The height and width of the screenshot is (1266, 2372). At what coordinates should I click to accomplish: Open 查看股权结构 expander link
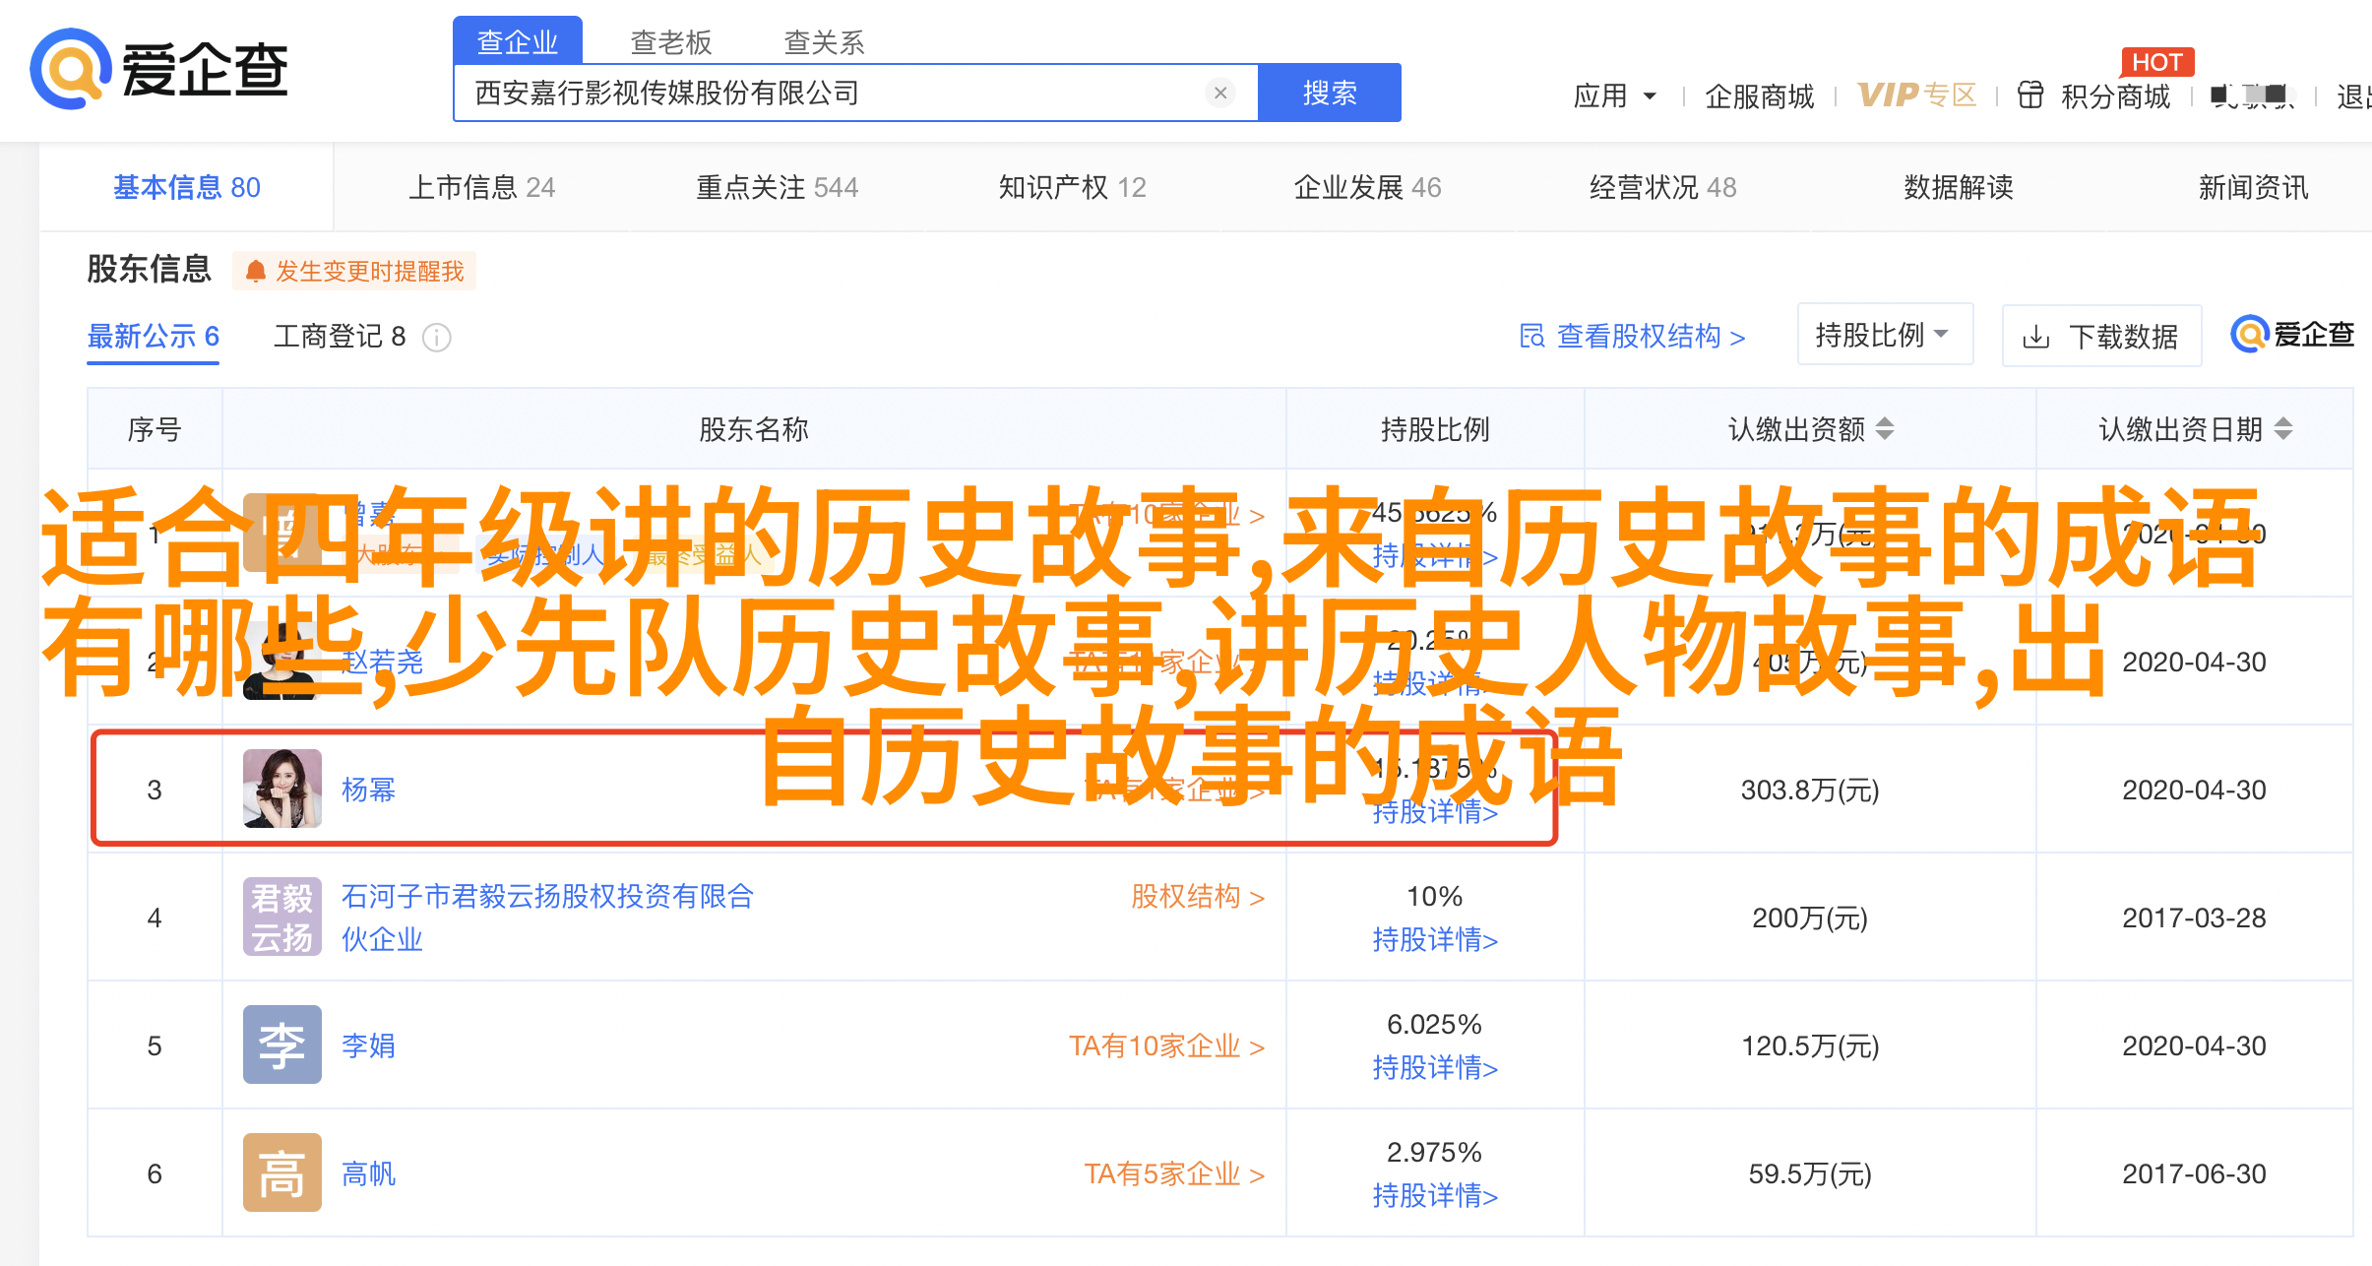coord(1634,337)
